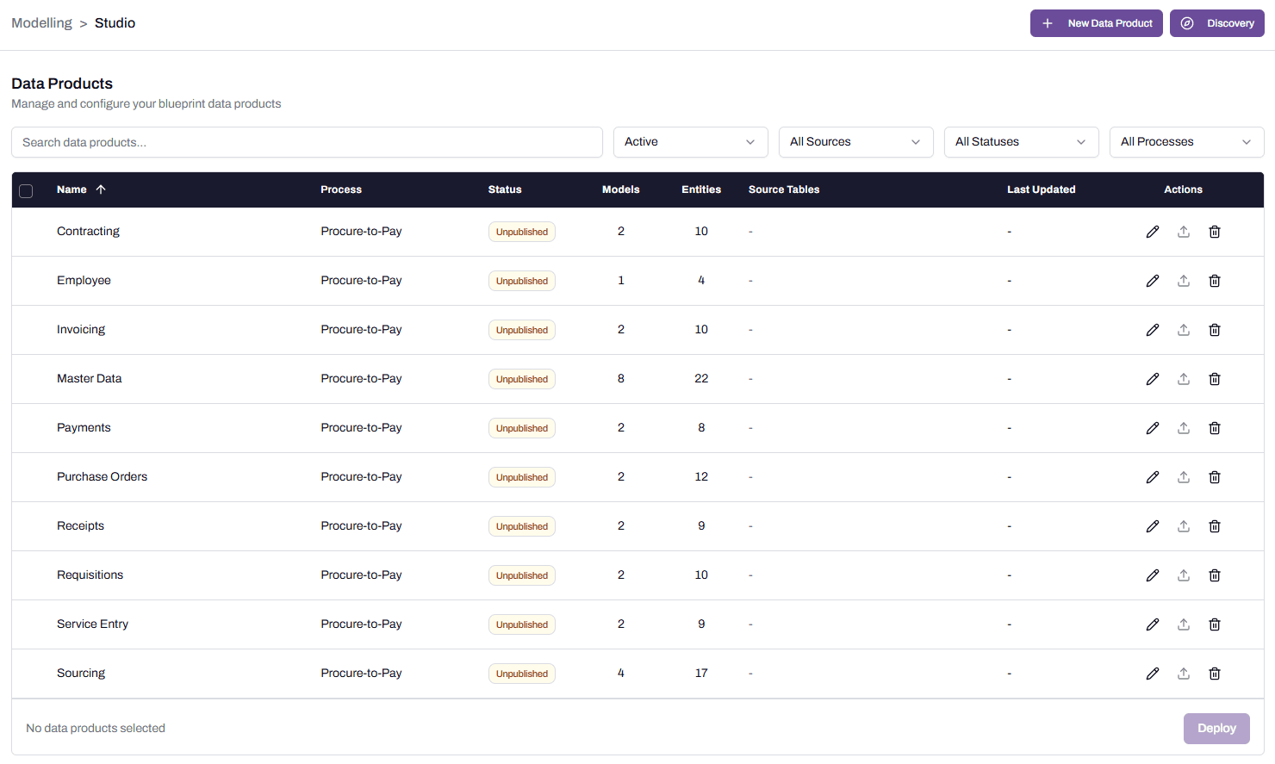Open the All Sources dropdown
The image size is (1275, 764).
click(x=855, y=142)
